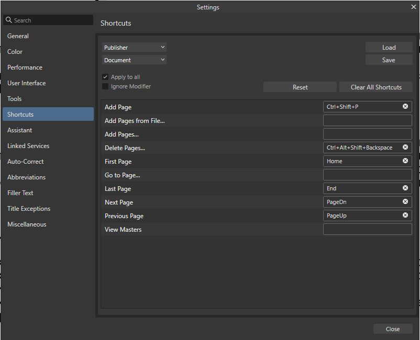Image resolution: width=420 pixels, height=340 pixels.
Task: Clear the PageDn shortcut for Next Page
Action: pyautogui.click(x=405, y=201)
